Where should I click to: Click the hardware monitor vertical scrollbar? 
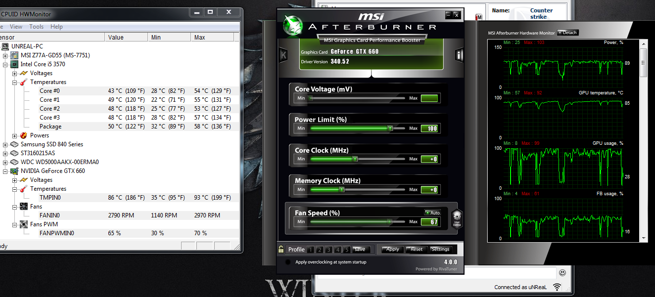(643, 141)
